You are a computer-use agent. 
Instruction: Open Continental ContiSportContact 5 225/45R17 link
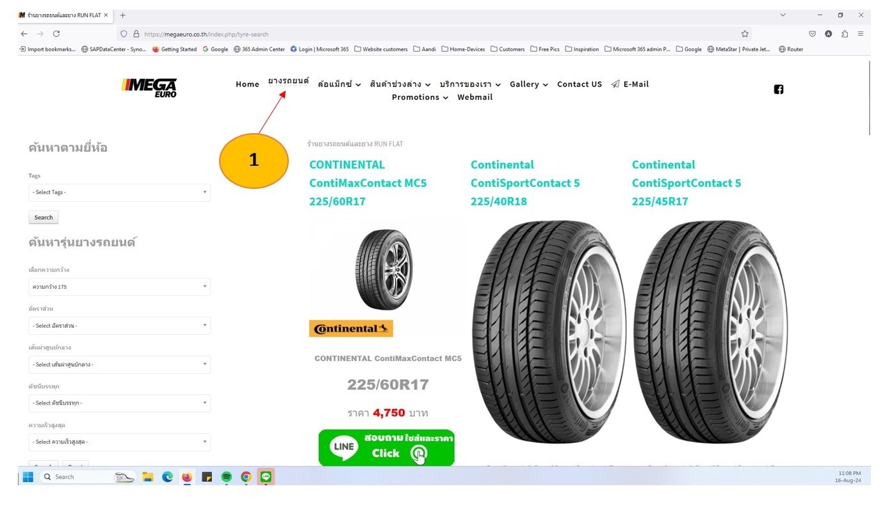(687, 183)
